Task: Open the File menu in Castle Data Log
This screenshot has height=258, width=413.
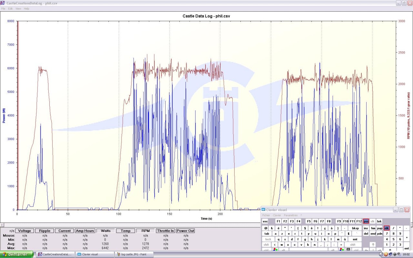Action: tap(3, 9)
